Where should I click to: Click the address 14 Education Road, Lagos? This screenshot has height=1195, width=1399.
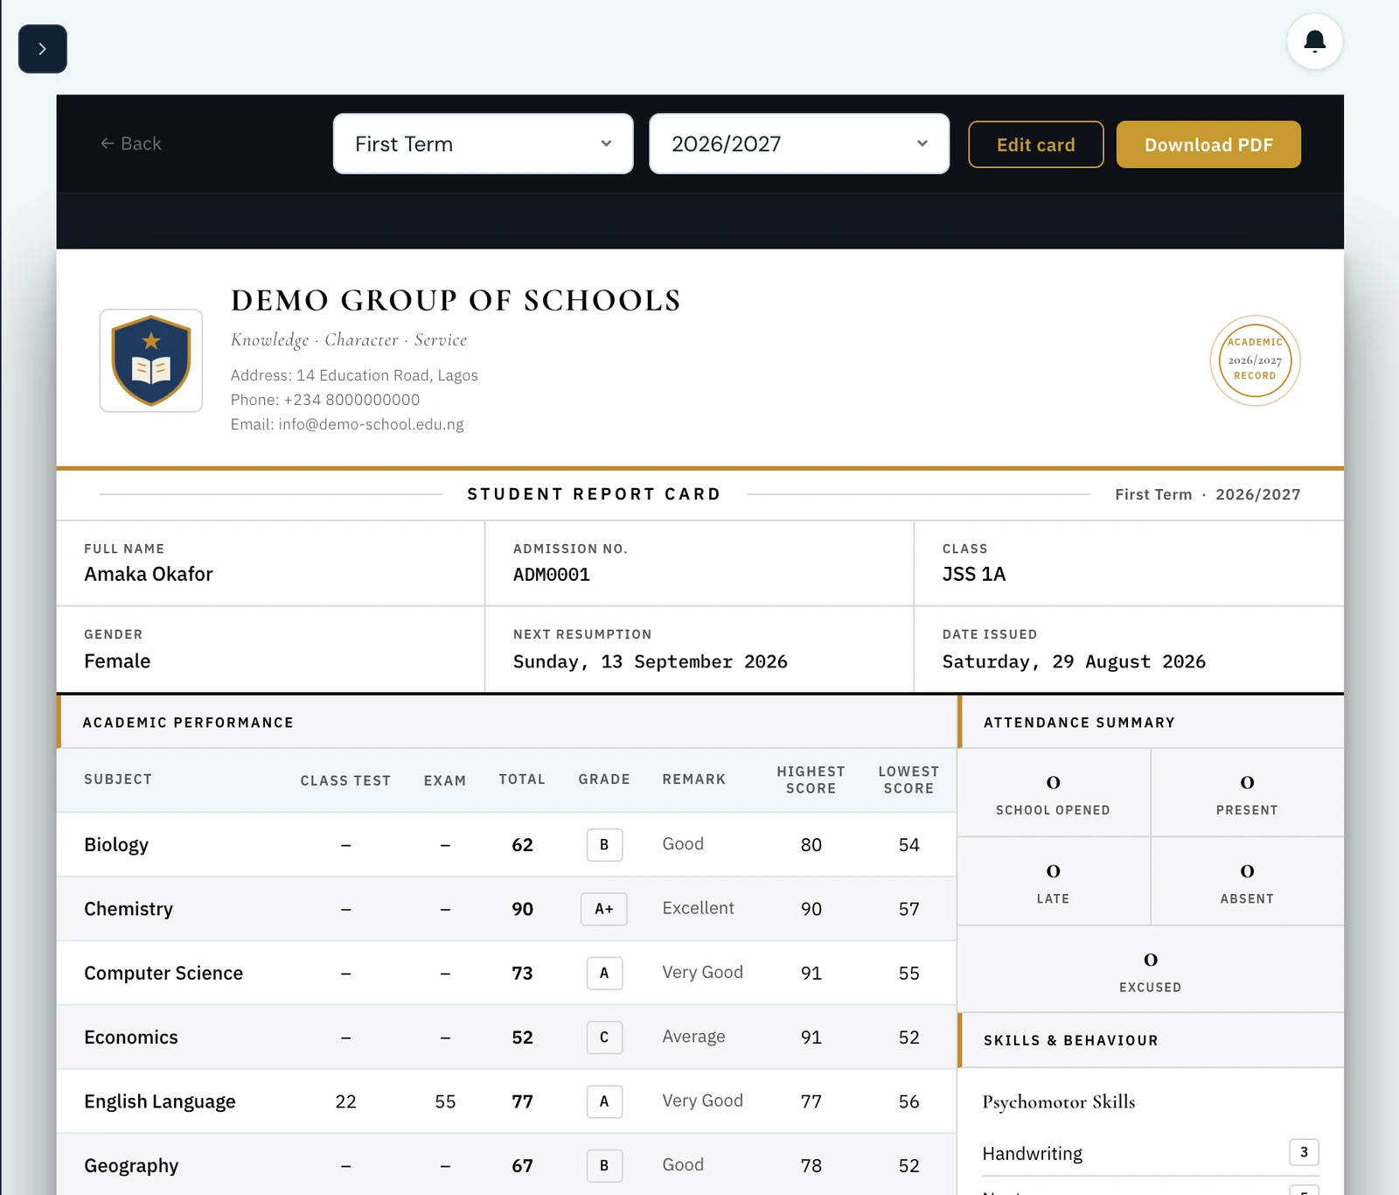tap(387, 375)
